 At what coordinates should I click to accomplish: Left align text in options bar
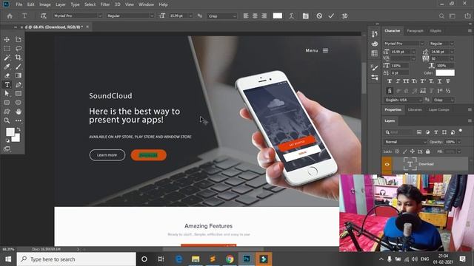(x=246, y=16)
